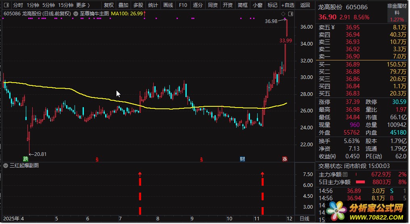Click the red 涨 marker icon
This screenshot has height=224, width=410.
pos(285,159)
